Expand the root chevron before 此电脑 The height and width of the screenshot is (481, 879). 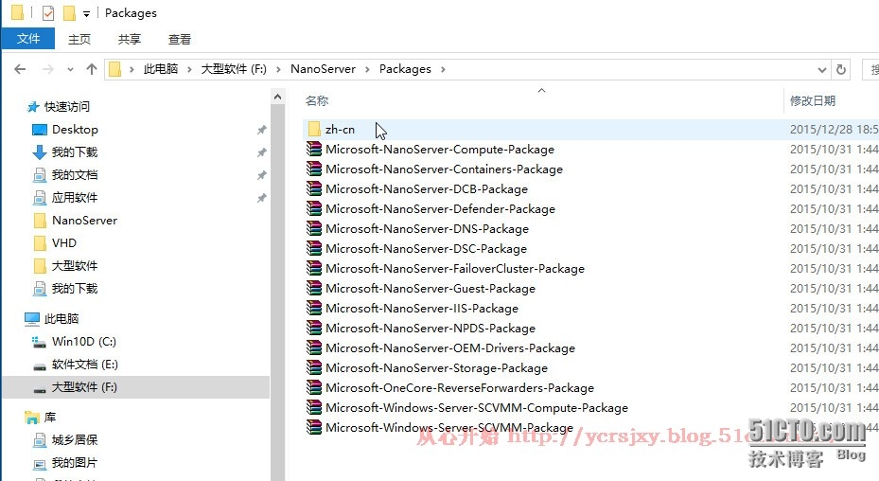point(132,69)
